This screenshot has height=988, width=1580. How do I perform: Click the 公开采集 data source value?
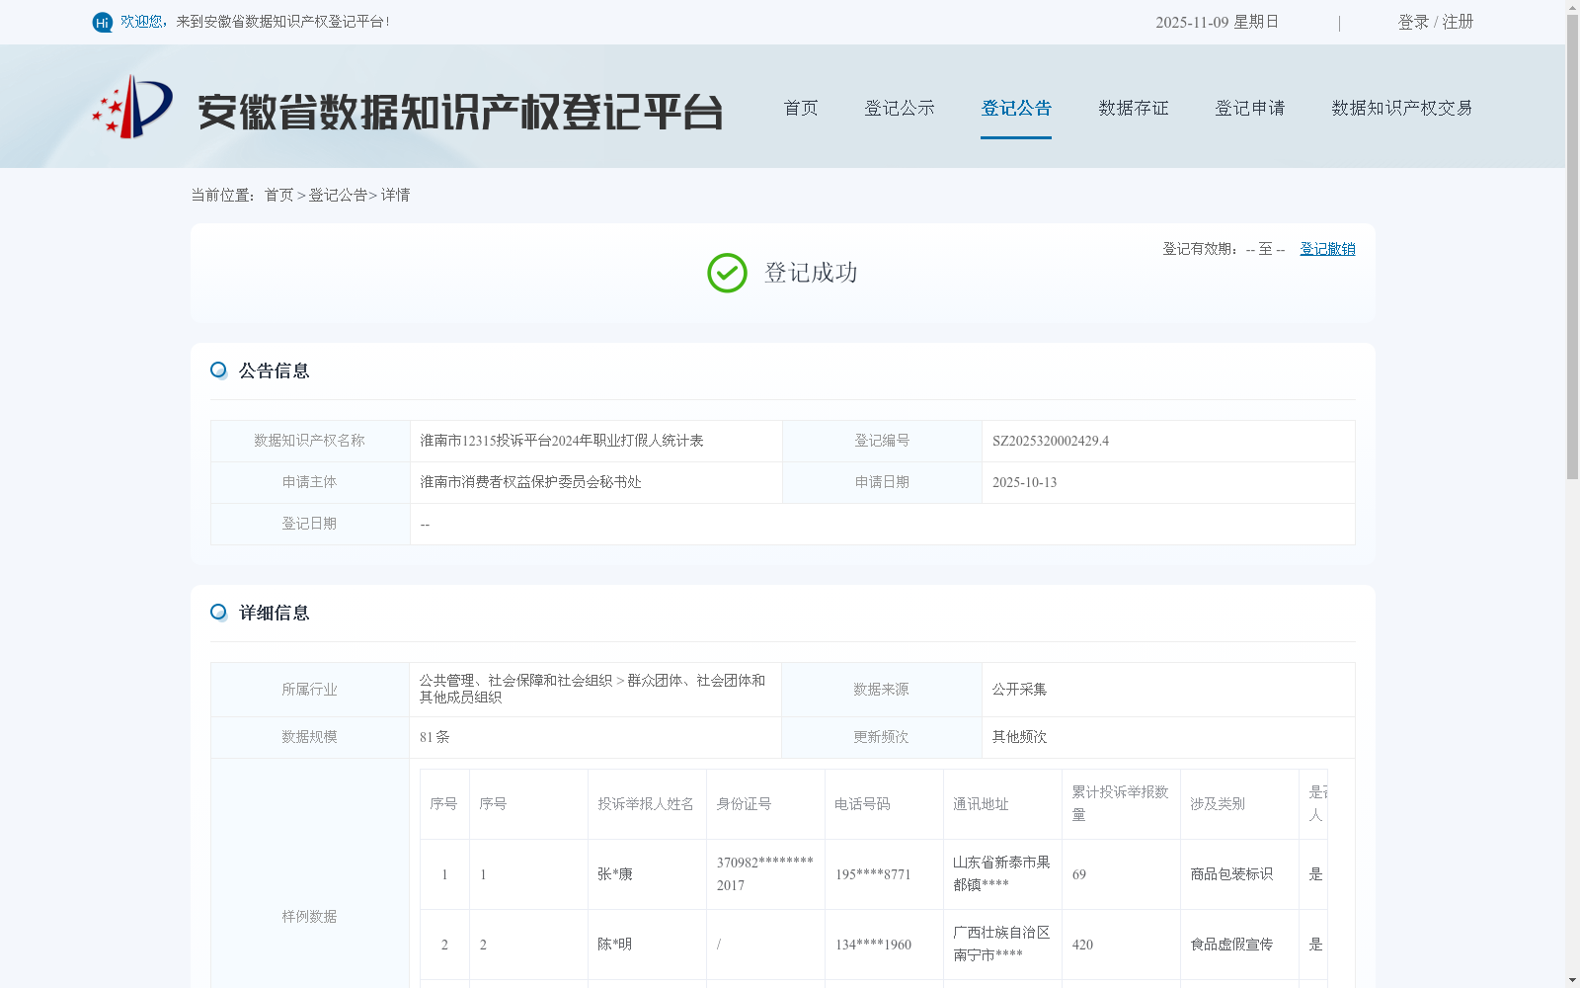(1019, 690)
